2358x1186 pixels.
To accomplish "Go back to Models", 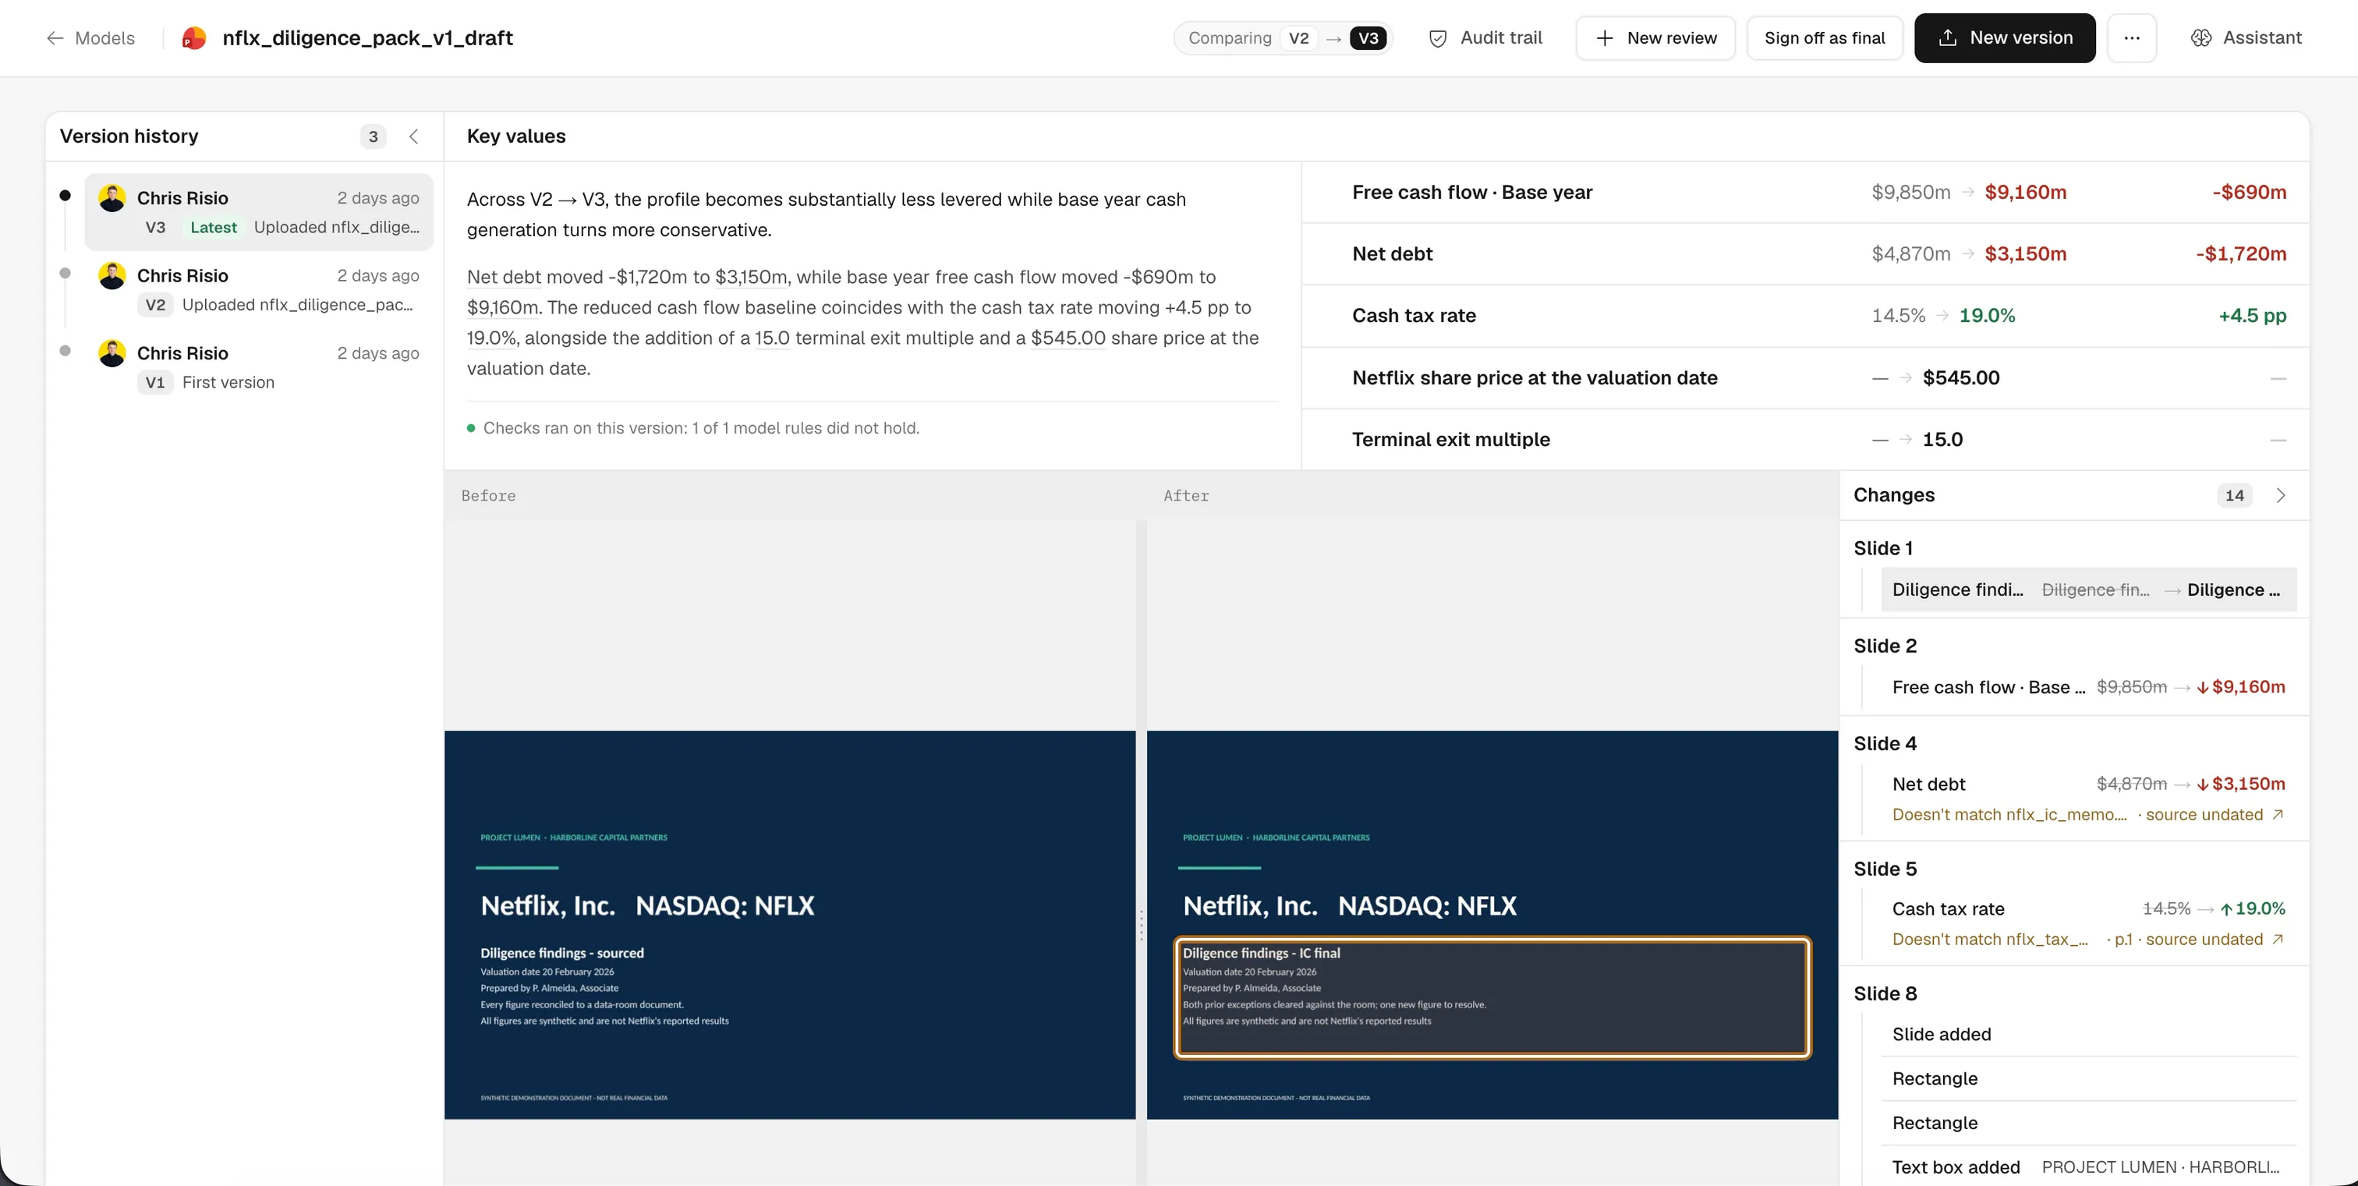I will [90, 37].
